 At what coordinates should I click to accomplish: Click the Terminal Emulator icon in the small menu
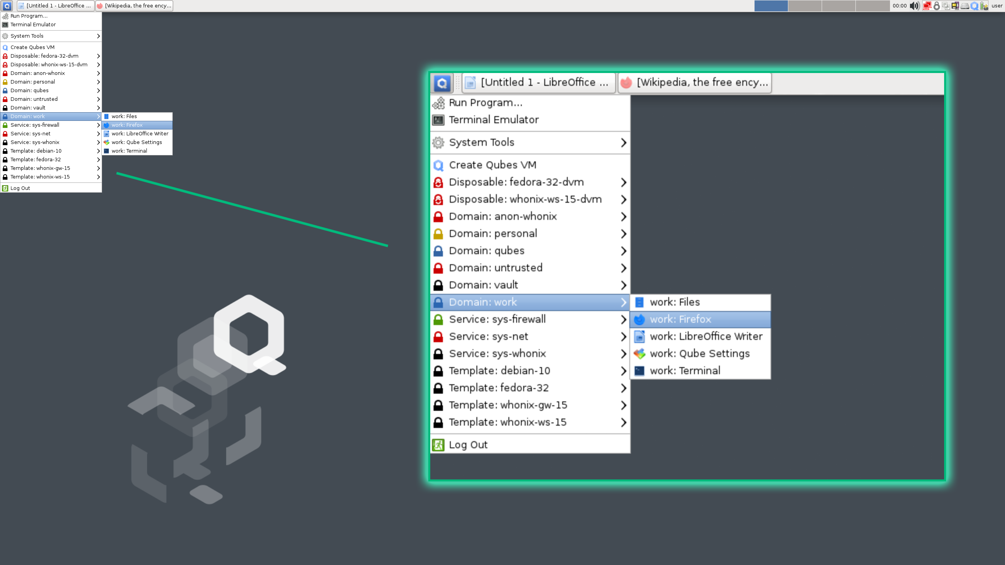[5, 25]
